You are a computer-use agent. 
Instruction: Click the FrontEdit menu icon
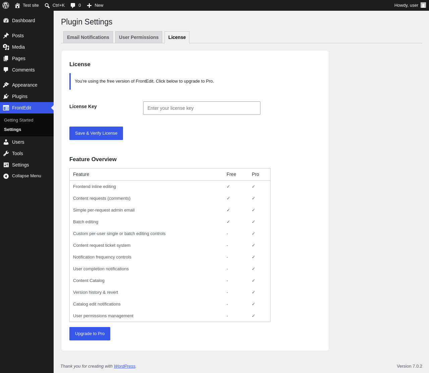click(x=6, y=108)
